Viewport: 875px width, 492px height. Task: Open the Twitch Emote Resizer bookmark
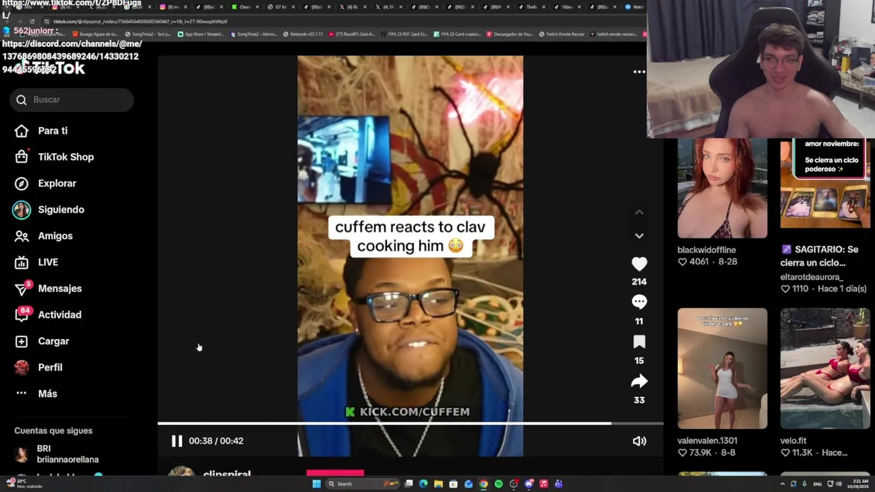(x=561, y=34)
